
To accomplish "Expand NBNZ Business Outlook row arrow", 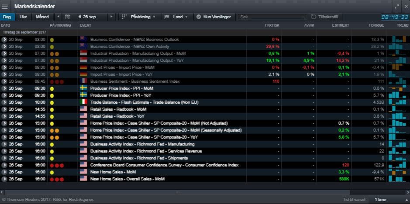I will 4,39.
